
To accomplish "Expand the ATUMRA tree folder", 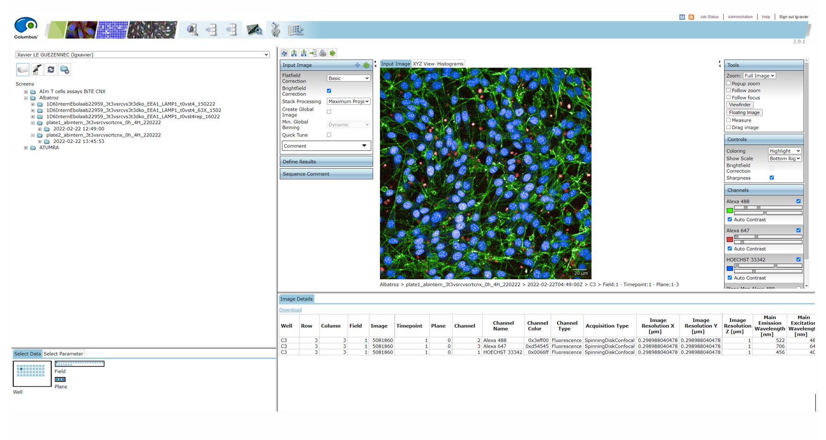I will (26, 148).
